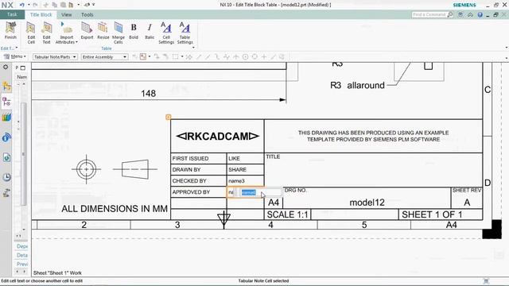Screen dimensions: 509x286
Task: Click the A4 size cell beside DRG NO.
Action: [x=274, y=203]
